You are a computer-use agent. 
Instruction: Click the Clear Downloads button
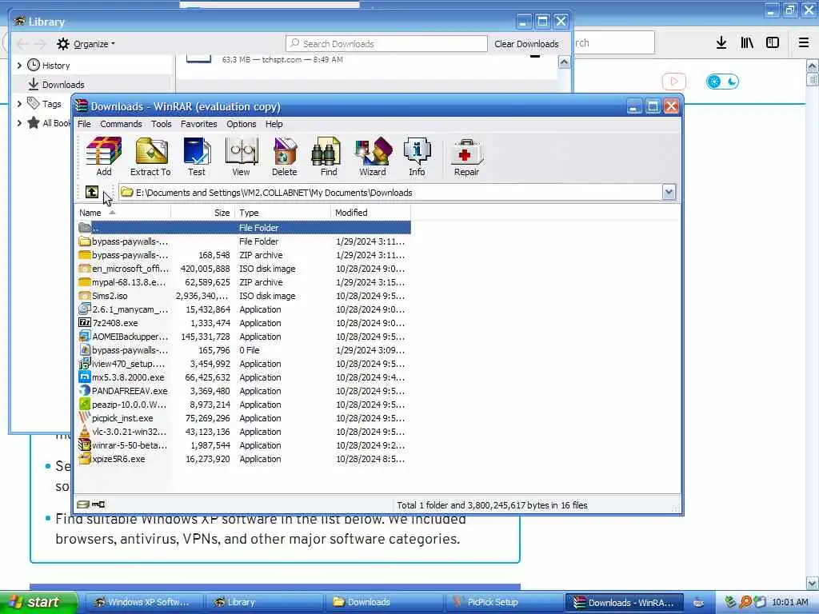coord(526,44)
